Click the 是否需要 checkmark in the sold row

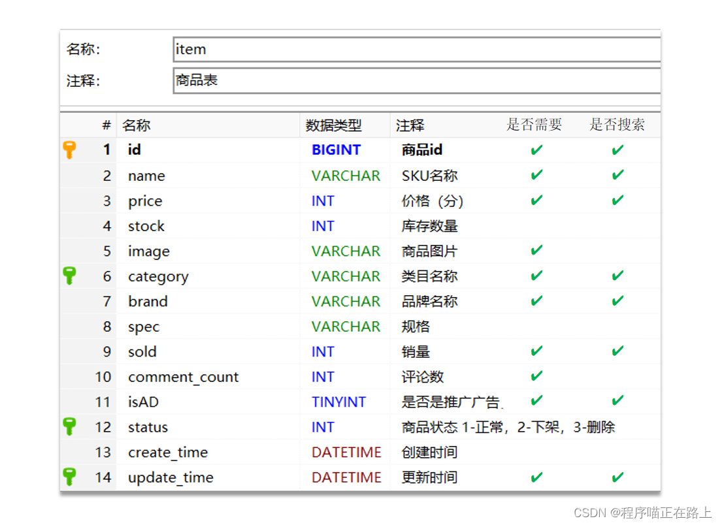click(x=536, y=351)
